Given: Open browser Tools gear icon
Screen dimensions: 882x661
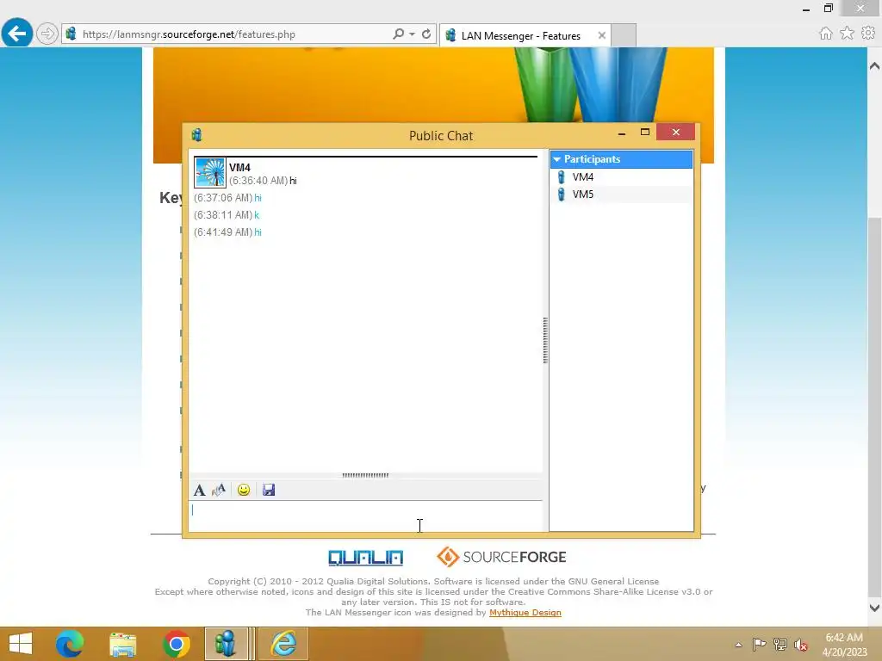Looking at the screenshot, I should [868, 34].
